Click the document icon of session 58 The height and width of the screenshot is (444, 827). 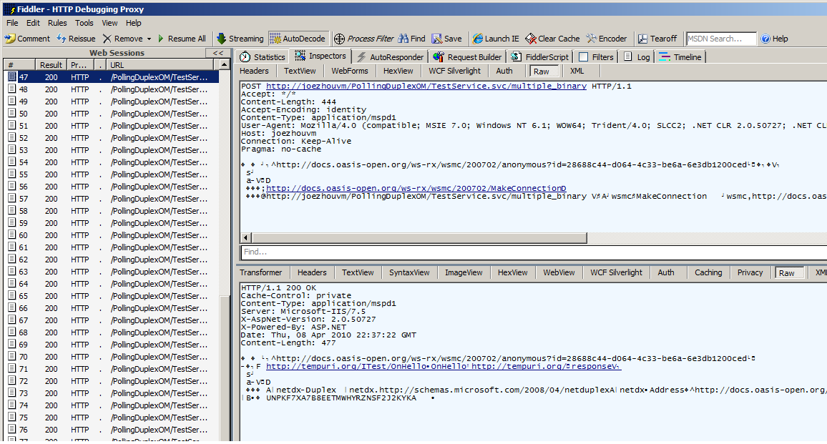pyautogui.click(x=12, y=210)
